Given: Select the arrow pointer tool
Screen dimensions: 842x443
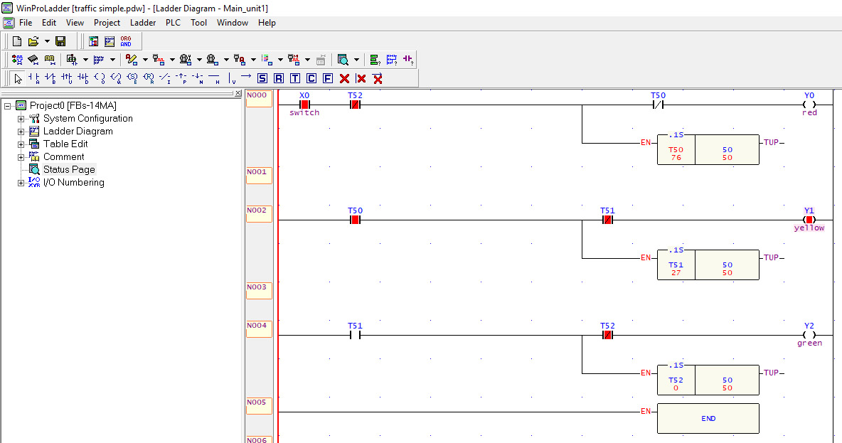Looking at the screenshot, I should pyautogui.click(x=16, y=78).
